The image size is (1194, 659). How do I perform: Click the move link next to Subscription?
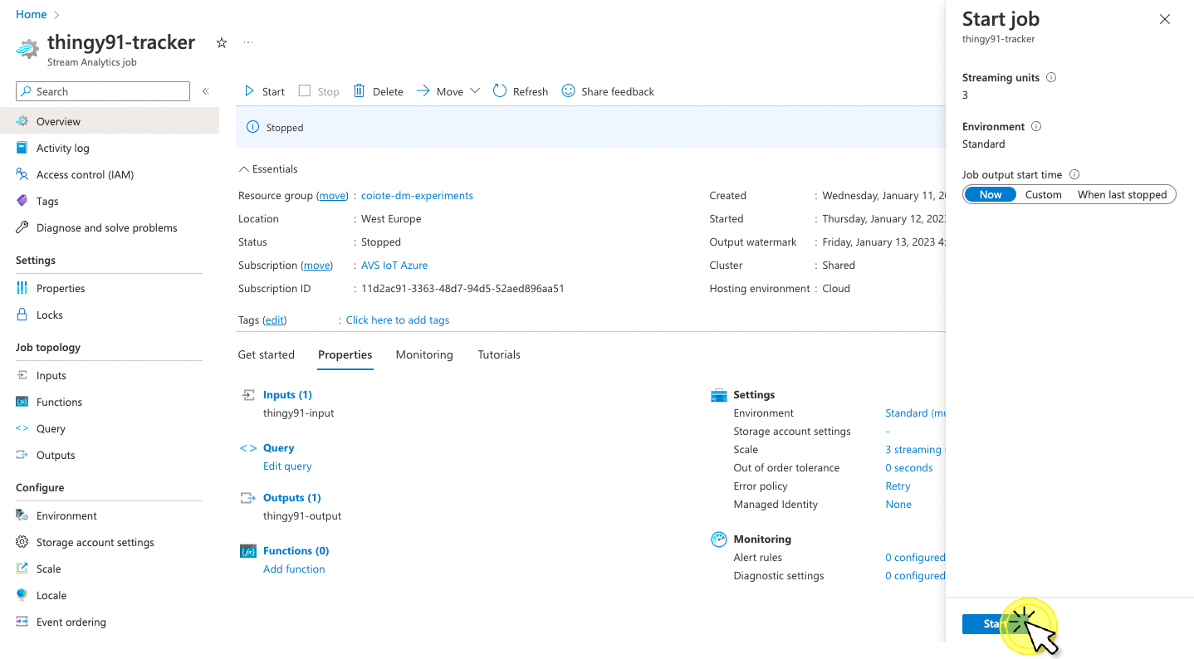(316, 266)
